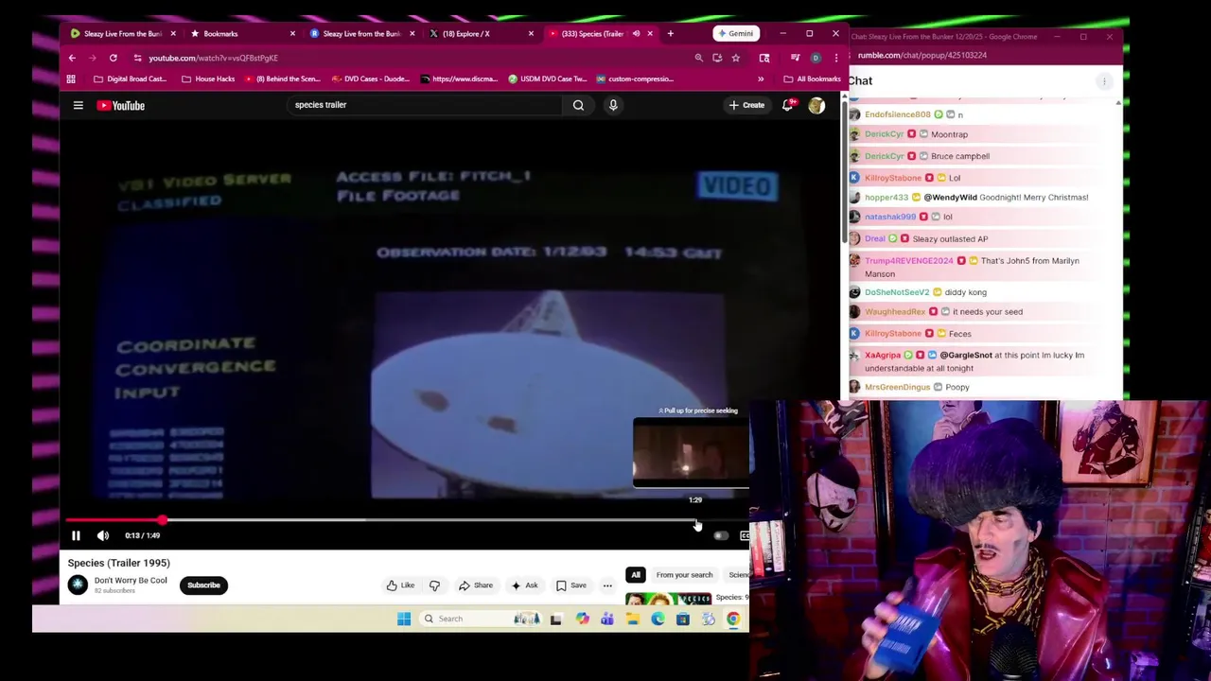Select the 'From your search' chip
The height and width of the screenshot is (681, 1211).
[684, 575]
